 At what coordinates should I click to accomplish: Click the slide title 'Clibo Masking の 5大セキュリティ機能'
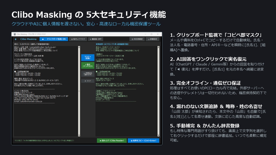(89, 15)
